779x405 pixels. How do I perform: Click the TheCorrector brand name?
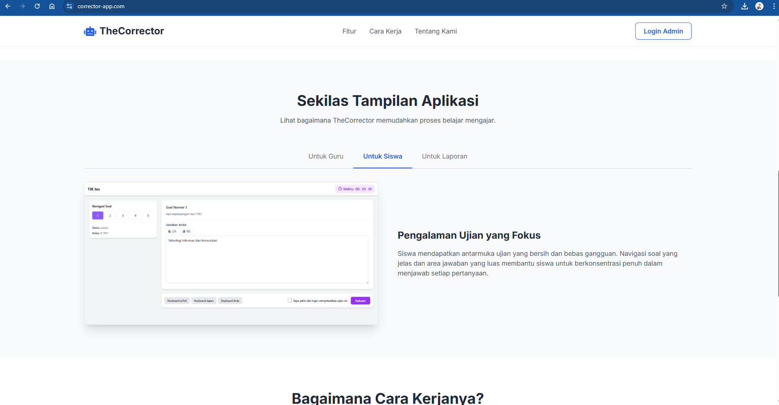132,31
